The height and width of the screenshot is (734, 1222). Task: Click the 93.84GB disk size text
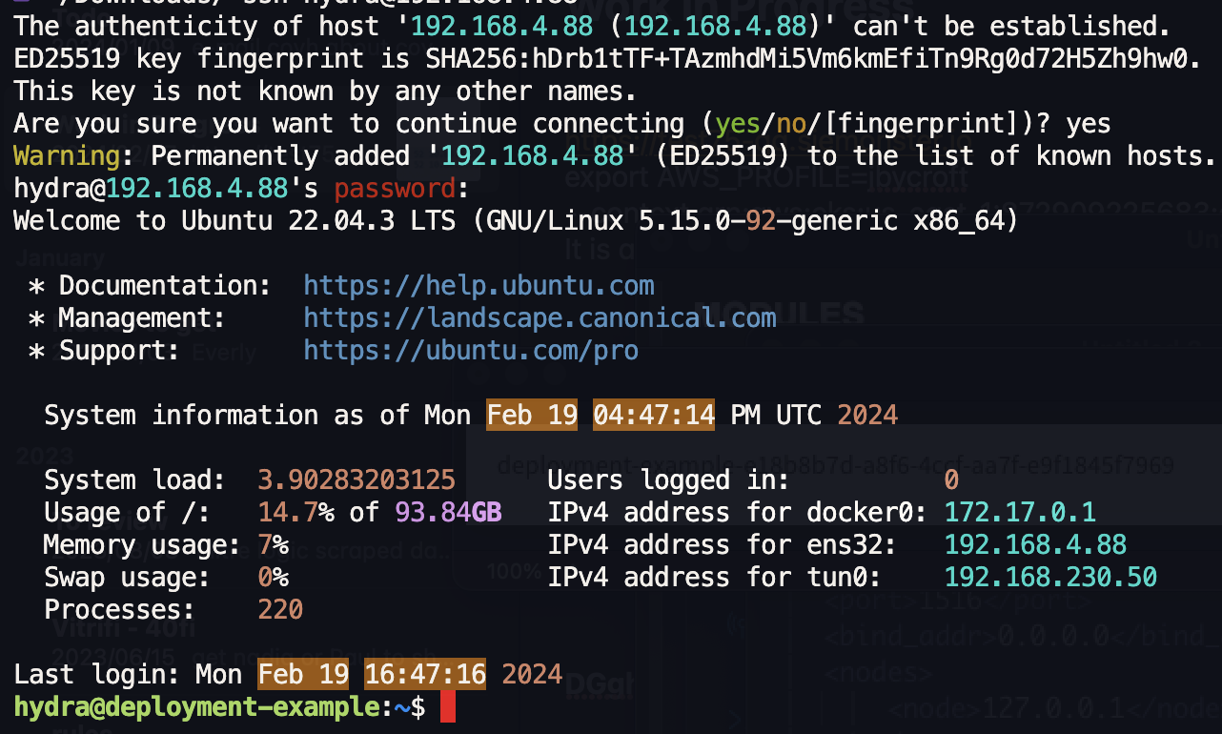(x=448, y=513)
